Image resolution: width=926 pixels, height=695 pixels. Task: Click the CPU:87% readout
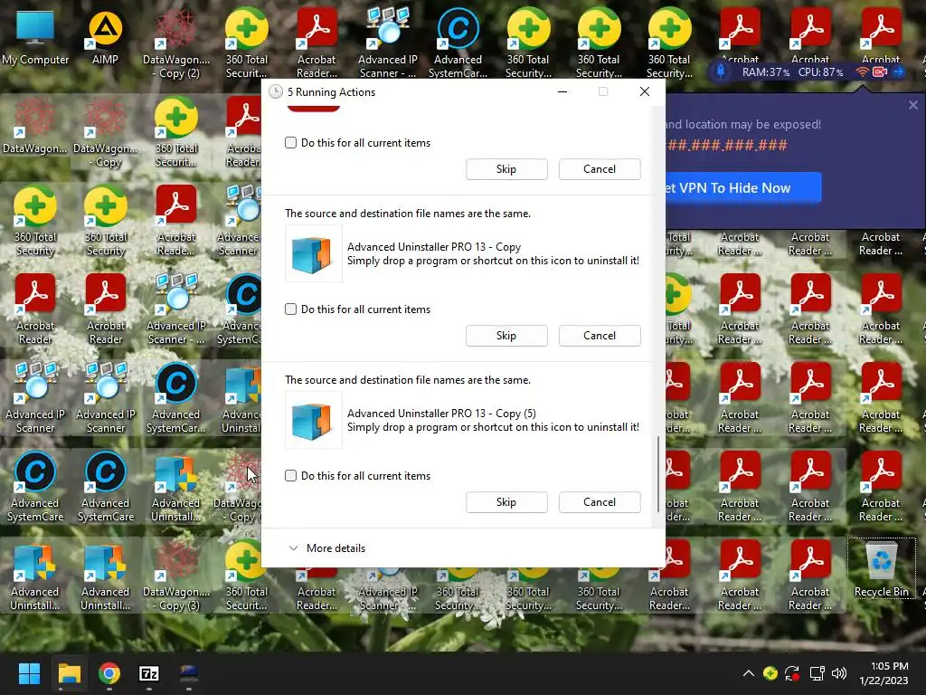(x=820, y=72)
